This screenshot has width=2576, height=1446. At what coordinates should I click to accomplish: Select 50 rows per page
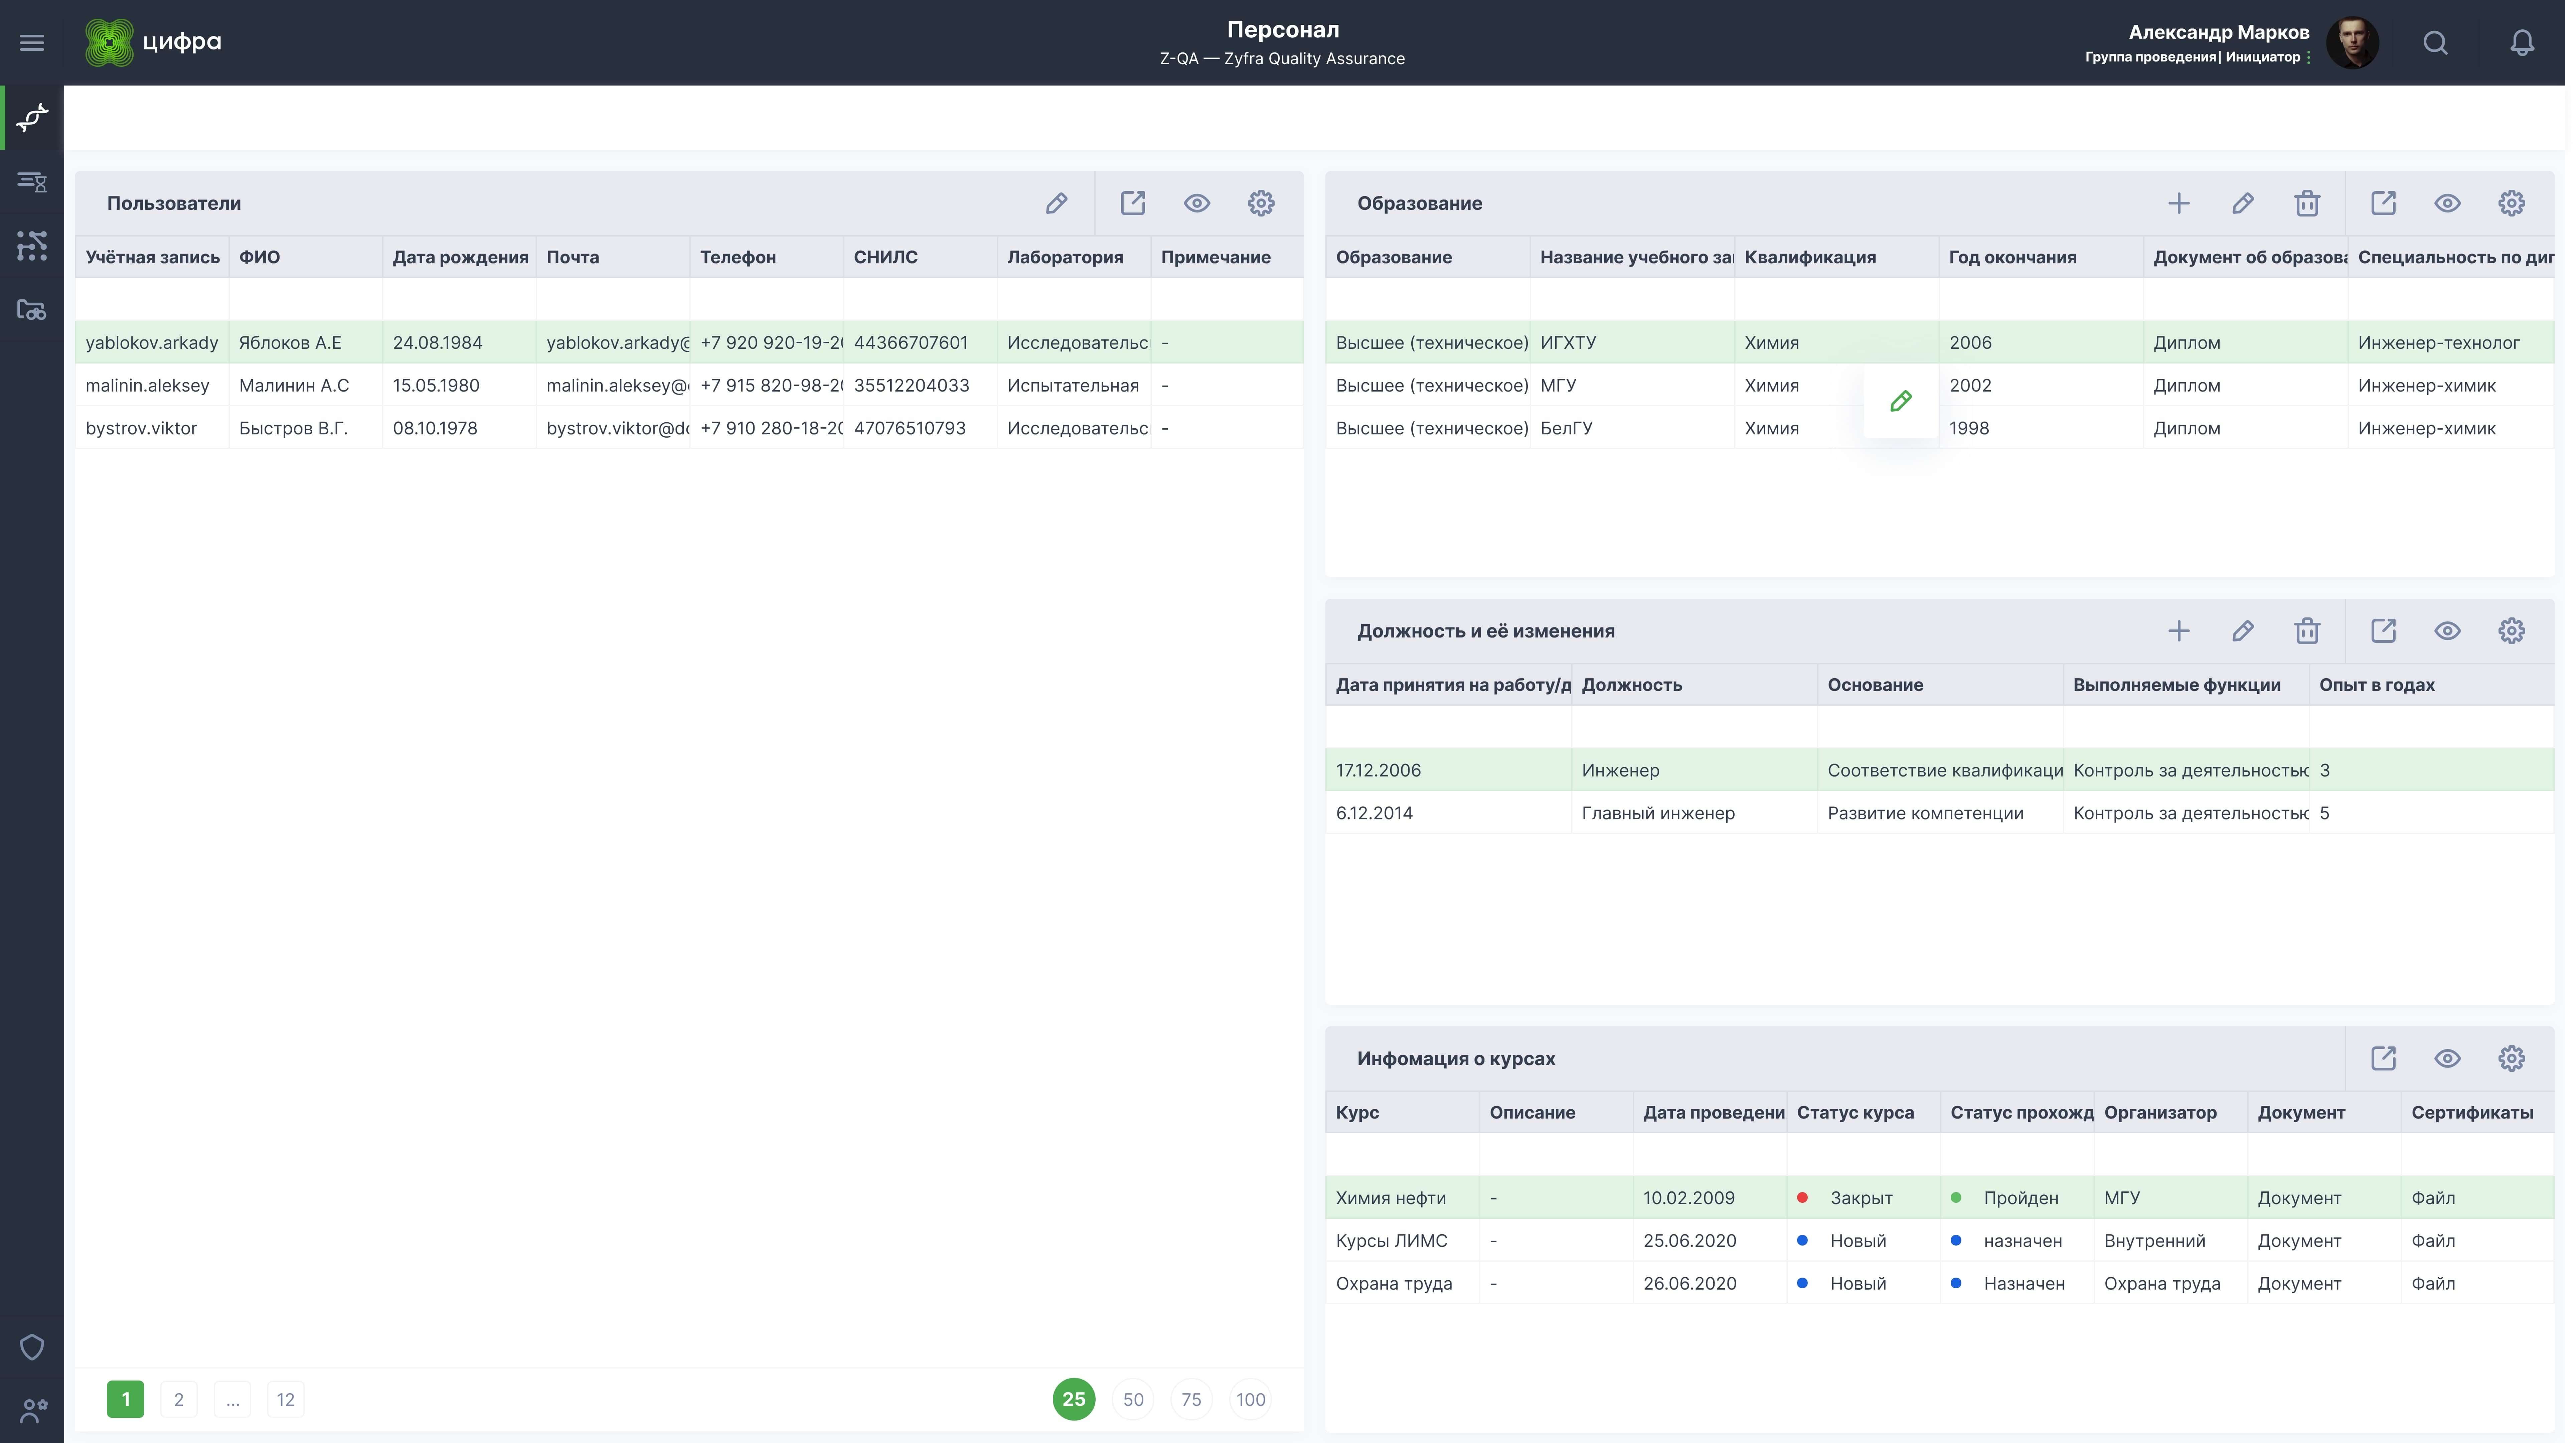click(x=1133, y=1399)
